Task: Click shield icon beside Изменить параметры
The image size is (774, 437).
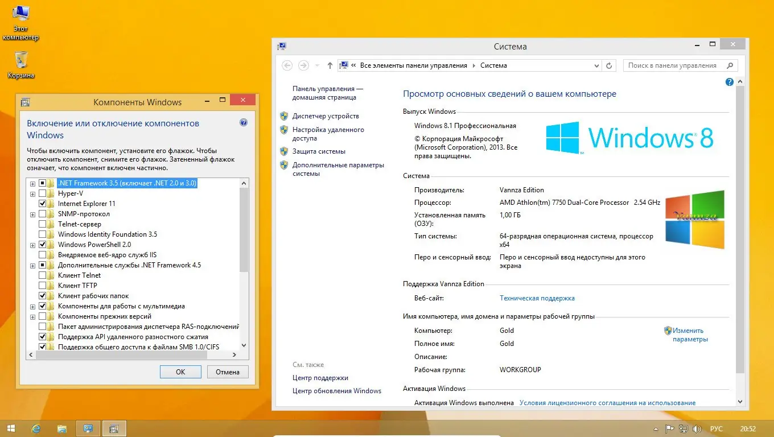Action: pos(668,330)
